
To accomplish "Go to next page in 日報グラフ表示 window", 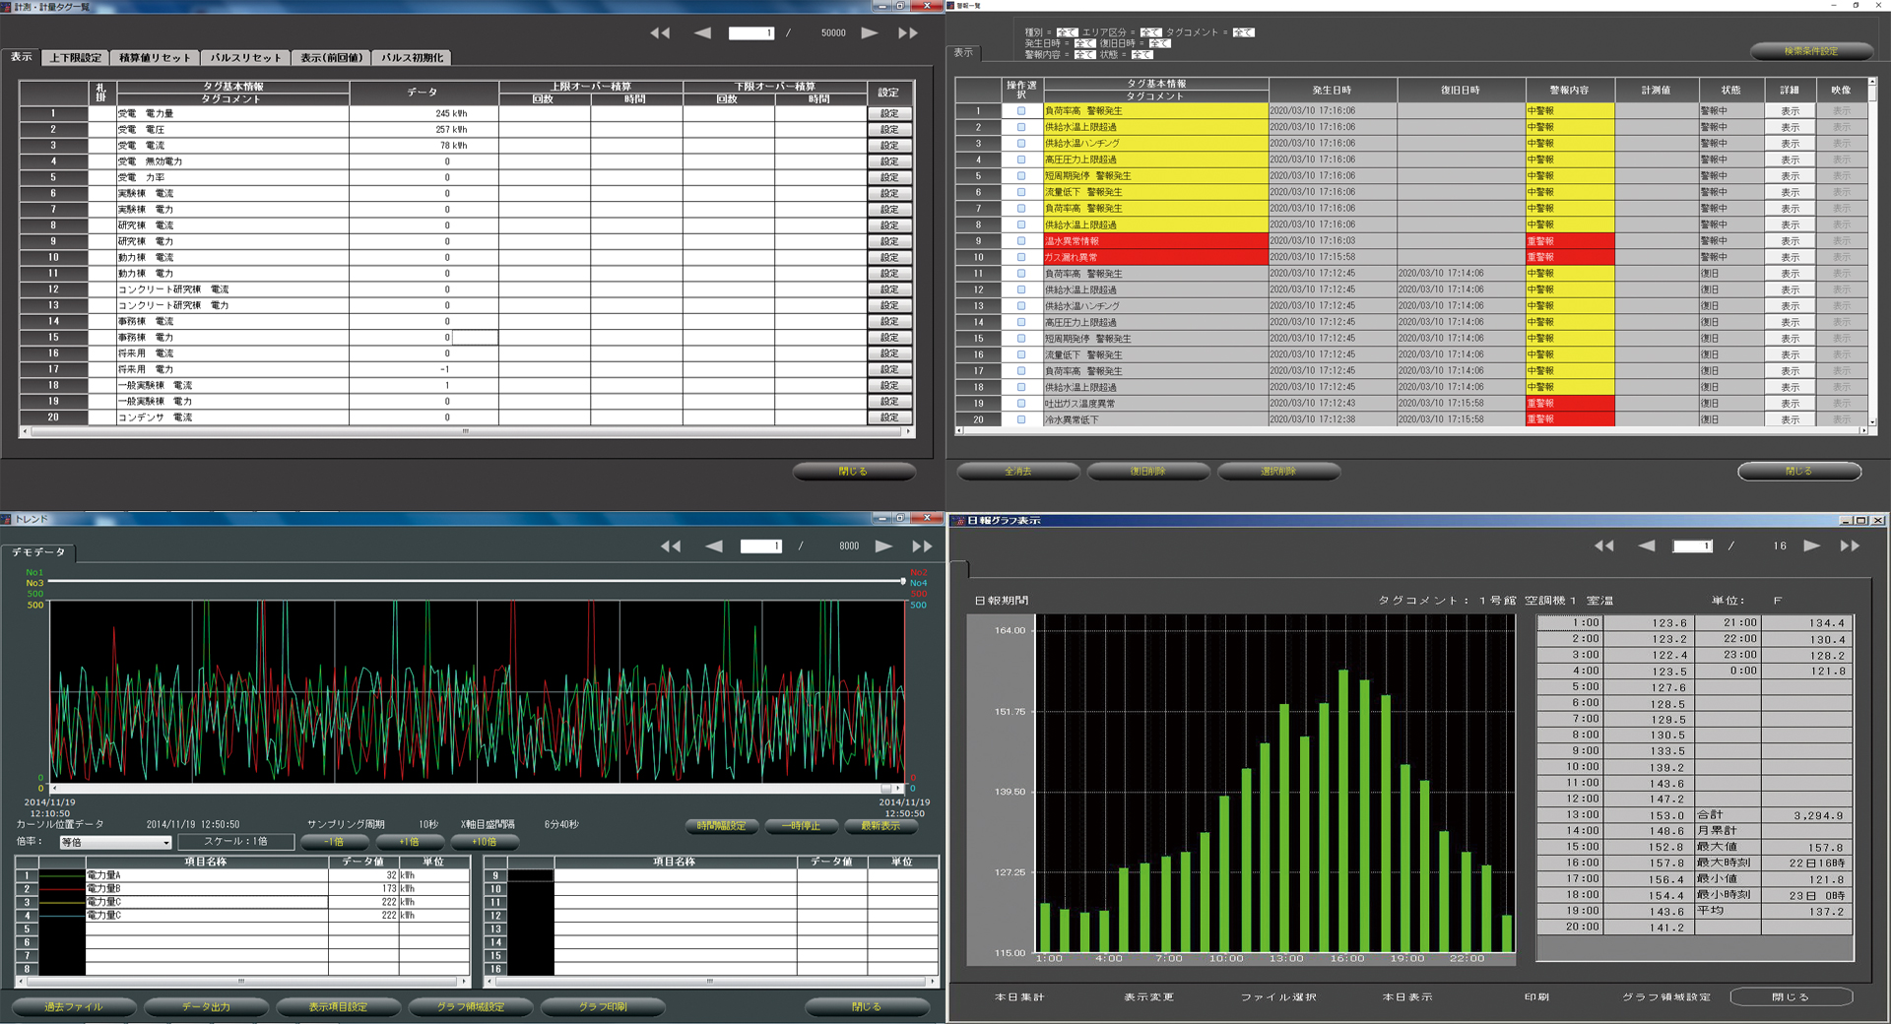I will tap(1811, 545).
